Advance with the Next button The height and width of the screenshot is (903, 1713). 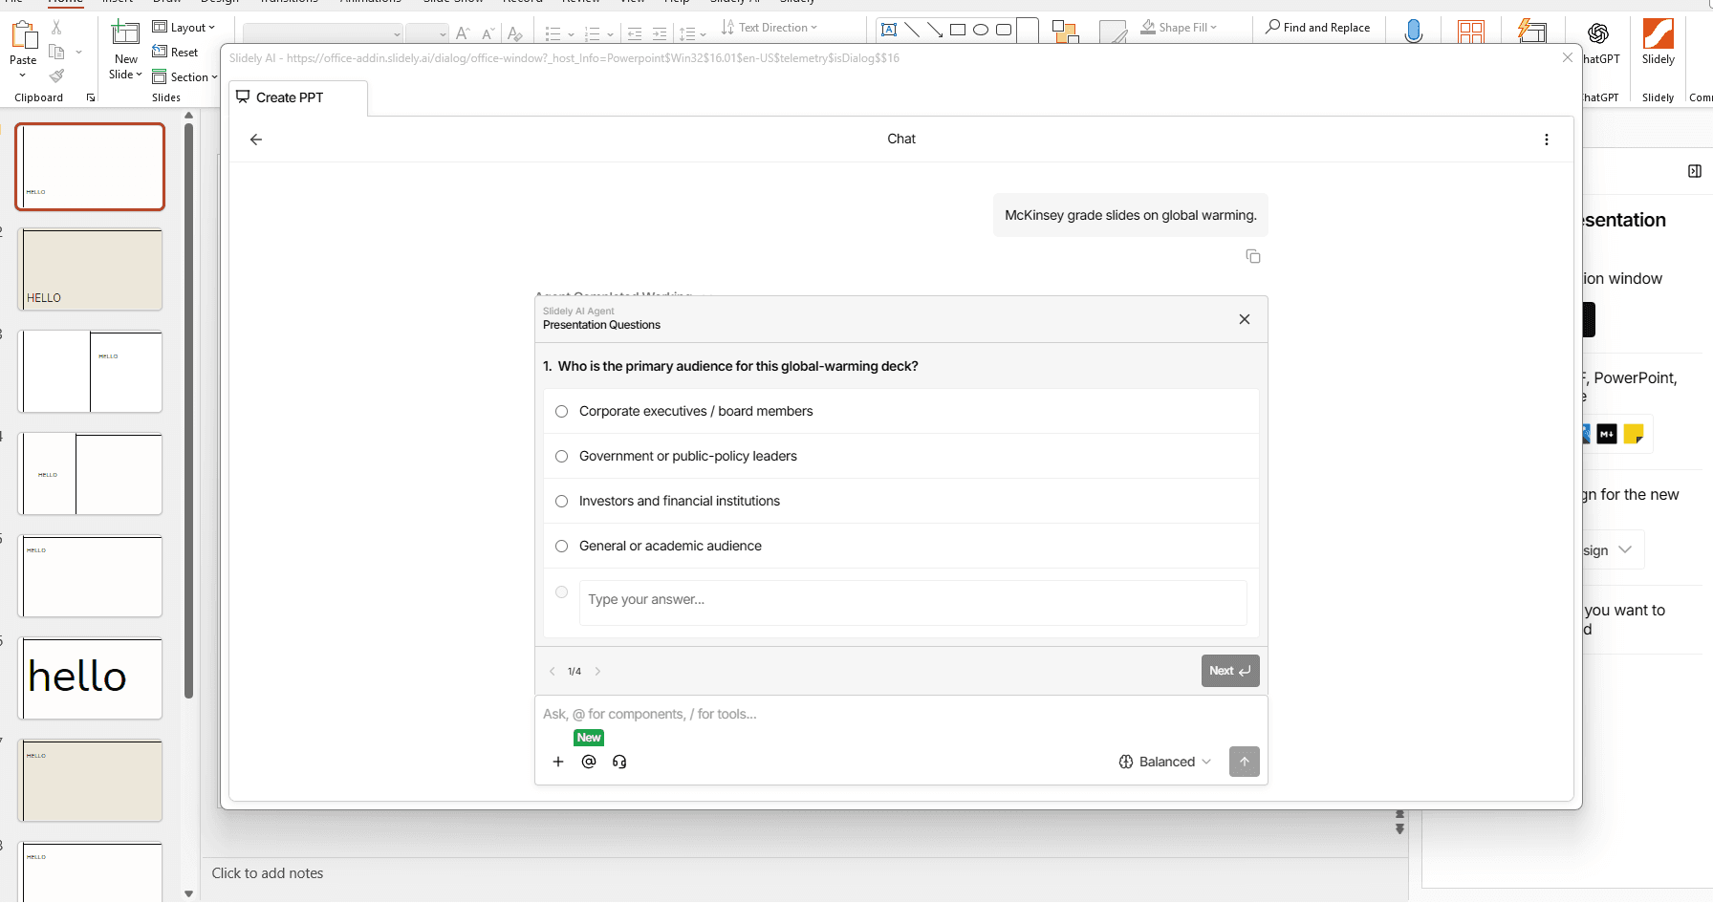[x=1230, y=671]
